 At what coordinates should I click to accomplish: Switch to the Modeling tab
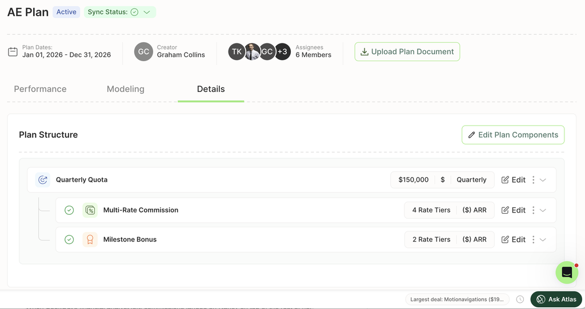pos(125,89)
